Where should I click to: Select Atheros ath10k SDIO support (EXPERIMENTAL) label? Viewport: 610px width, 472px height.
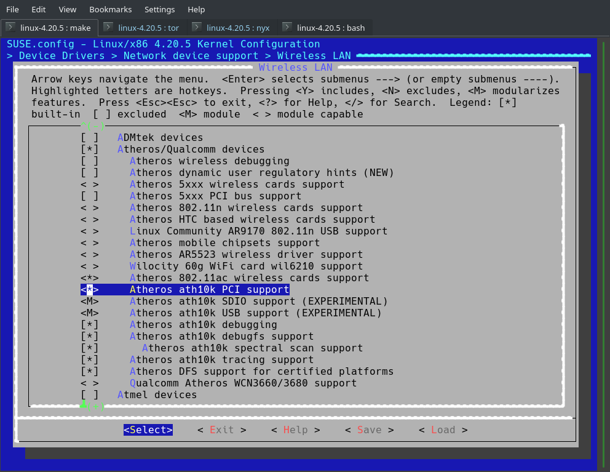[259, 302]
